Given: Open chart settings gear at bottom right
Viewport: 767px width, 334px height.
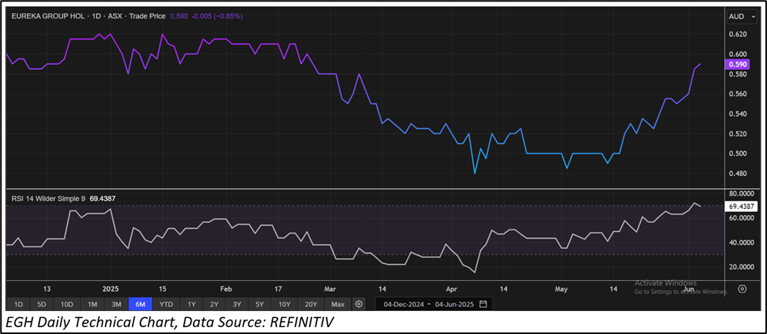Looking at the screenshot, I should 742,289.
